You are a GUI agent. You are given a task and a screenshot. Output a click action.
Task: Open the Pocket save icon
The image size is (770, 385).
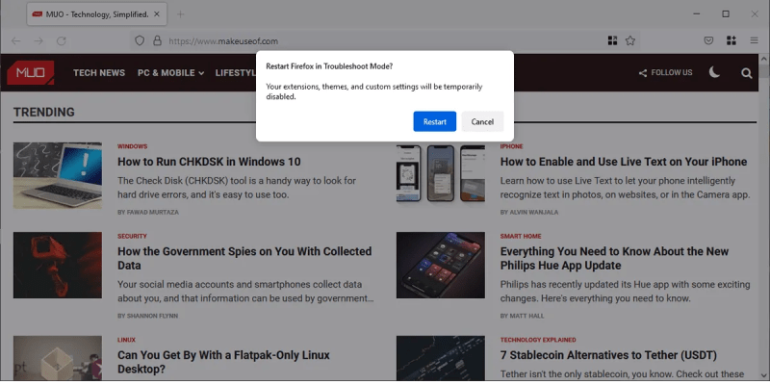point(708,40)
